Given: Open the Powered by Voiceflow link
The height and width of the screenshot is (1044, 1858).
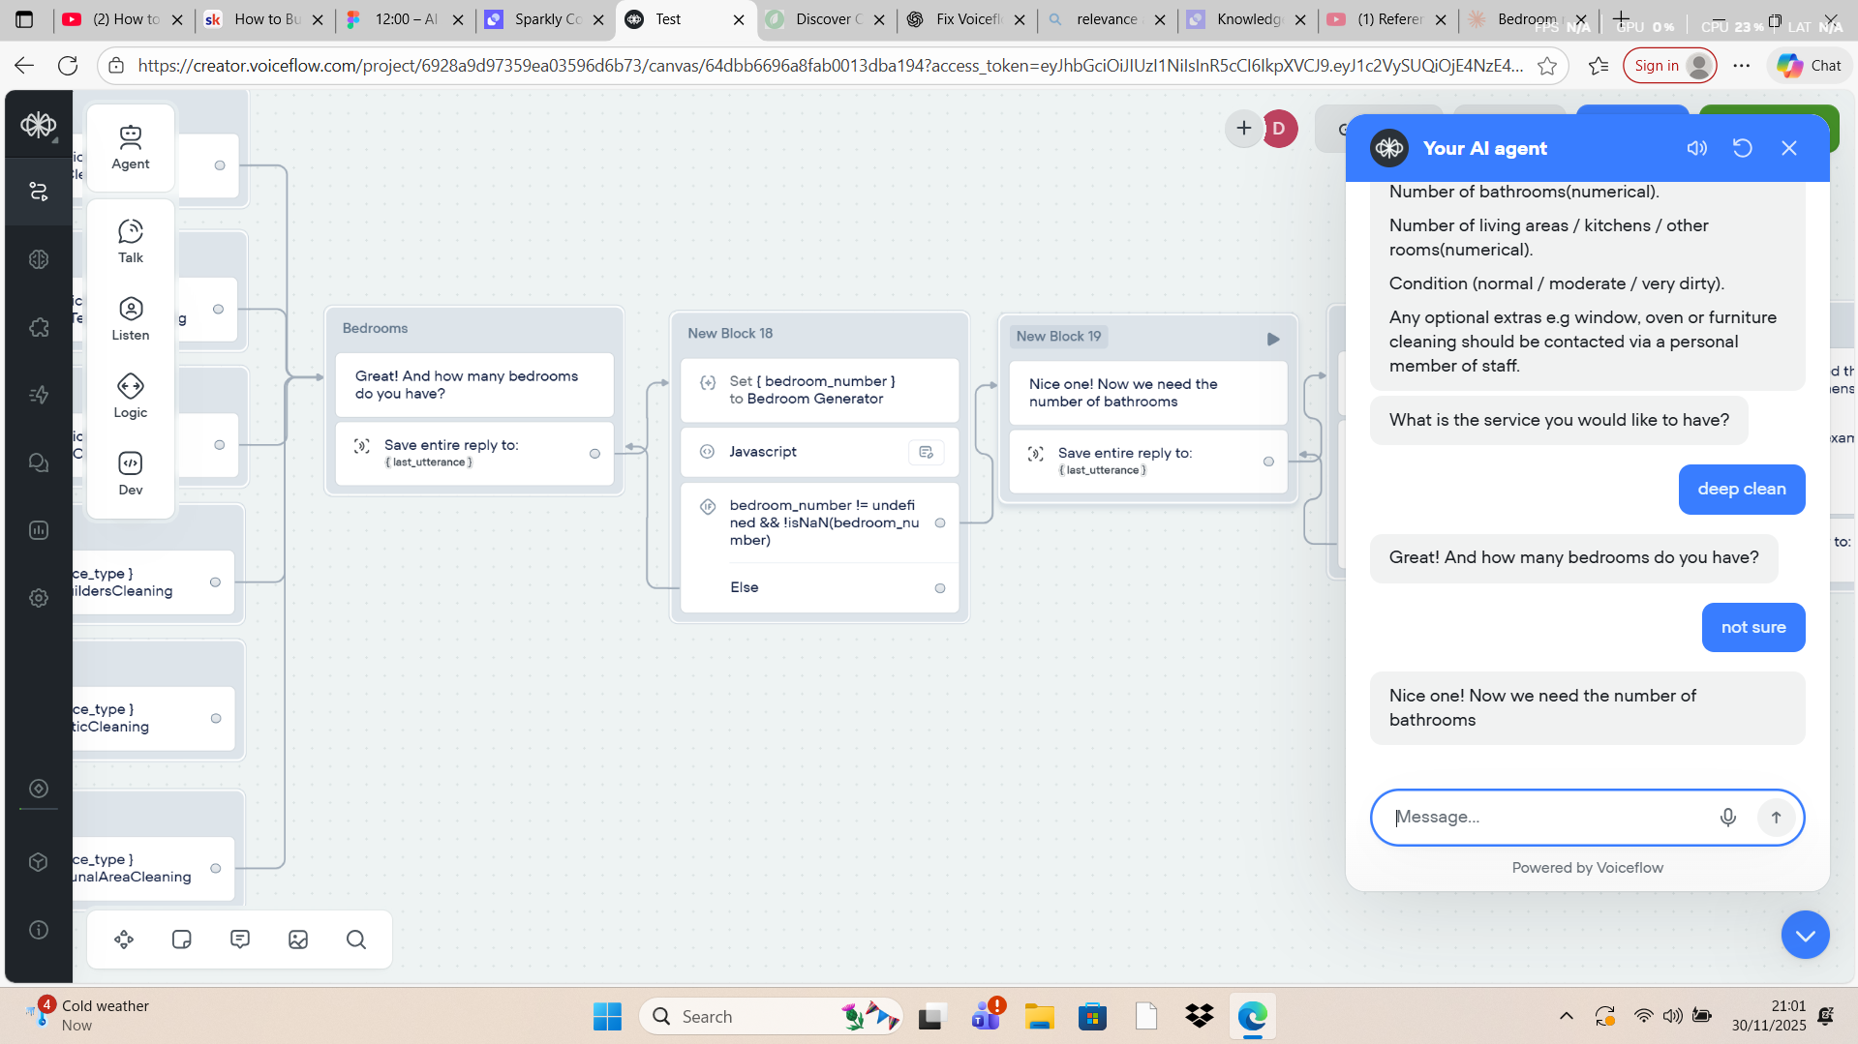Looking at the screenshot, I should (x=1588, y=868).
